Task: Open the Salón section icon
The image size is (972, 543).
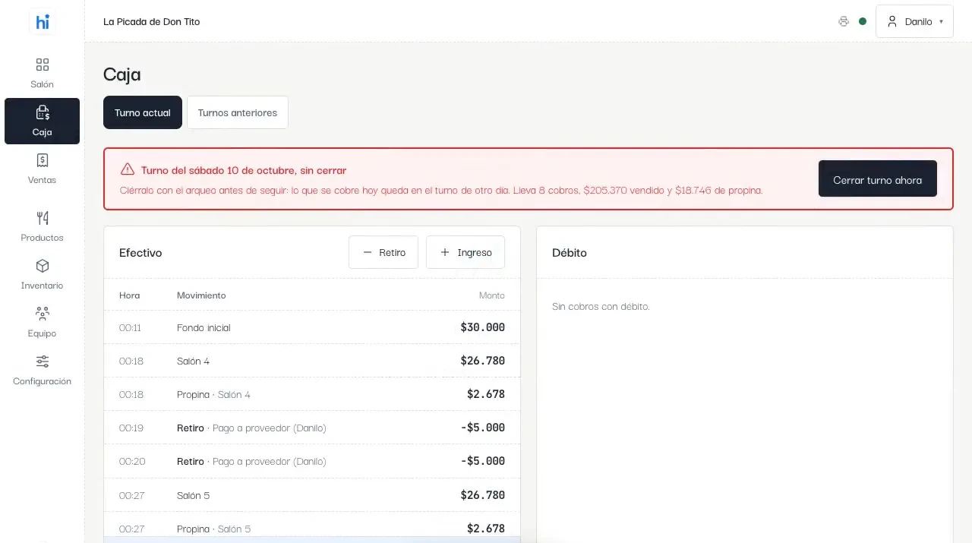Action: click(x=43, y=65)
